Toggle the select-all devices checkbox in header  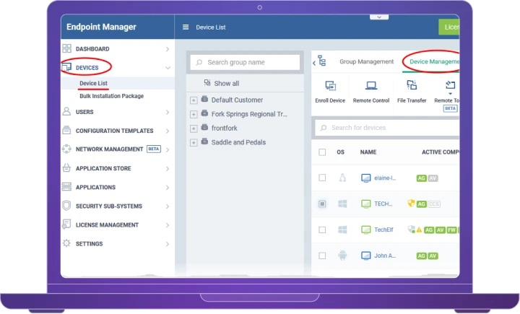pos(322,152)
